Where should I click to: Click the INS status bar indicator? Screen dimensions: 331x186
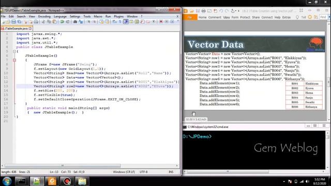171,172
